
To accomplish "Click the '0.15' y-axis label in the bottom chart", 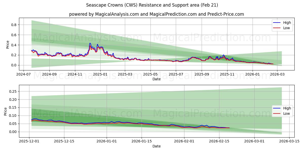I will pyautogui.click(x=13, y=108).
